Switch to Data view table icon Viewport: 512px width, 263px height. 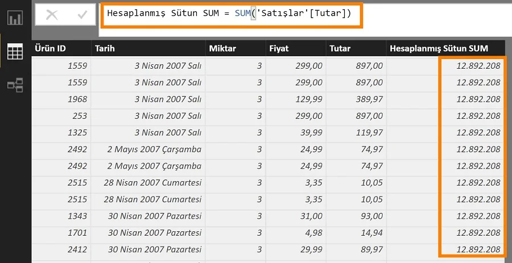coord(15,52)
